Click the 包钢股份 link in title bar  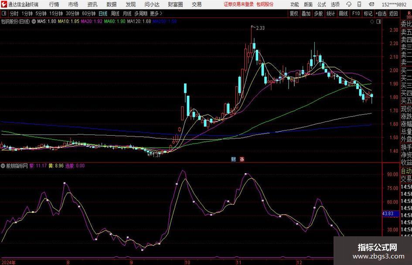[265, 4]
